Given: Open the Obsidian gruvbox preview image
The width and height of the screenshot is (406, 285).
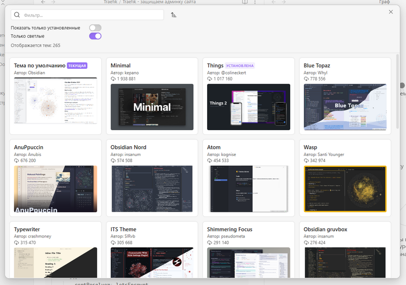Looking at the screenshot, I should pyautogui.click(x=345, y=263).
